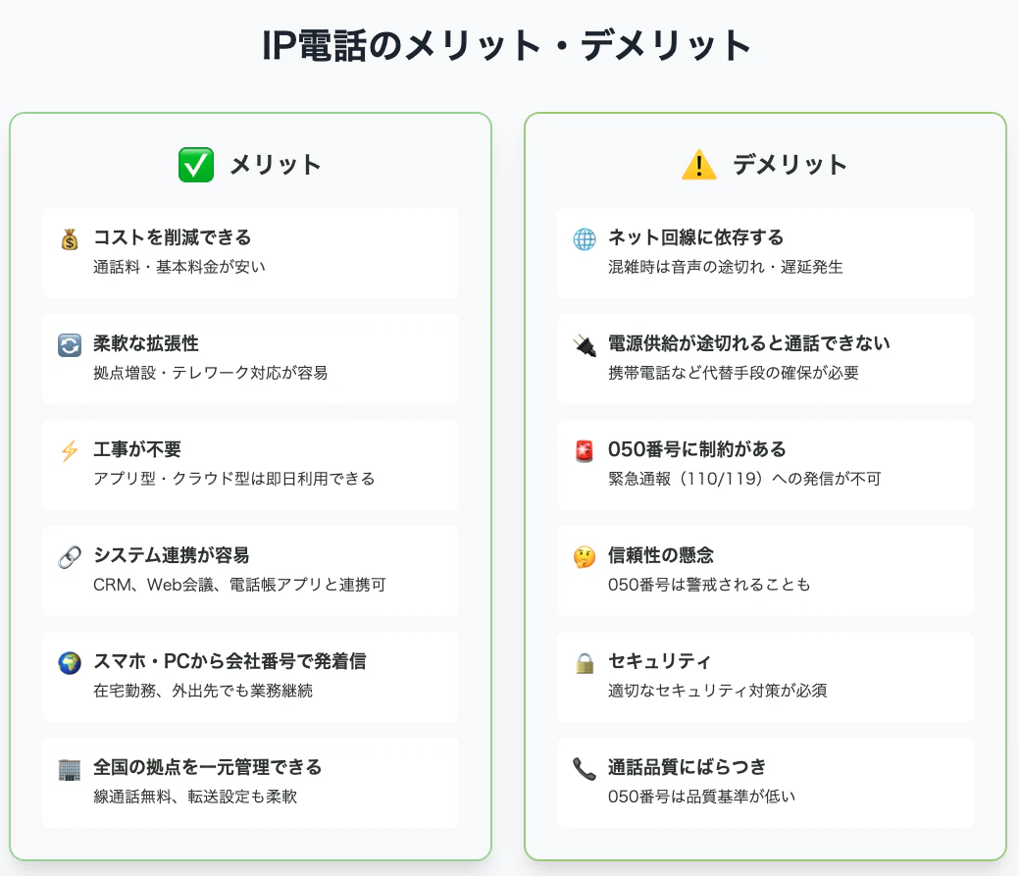1019x876 pixels.
Task: Click the green checkmark next to メリット
Action: point(196,165)
